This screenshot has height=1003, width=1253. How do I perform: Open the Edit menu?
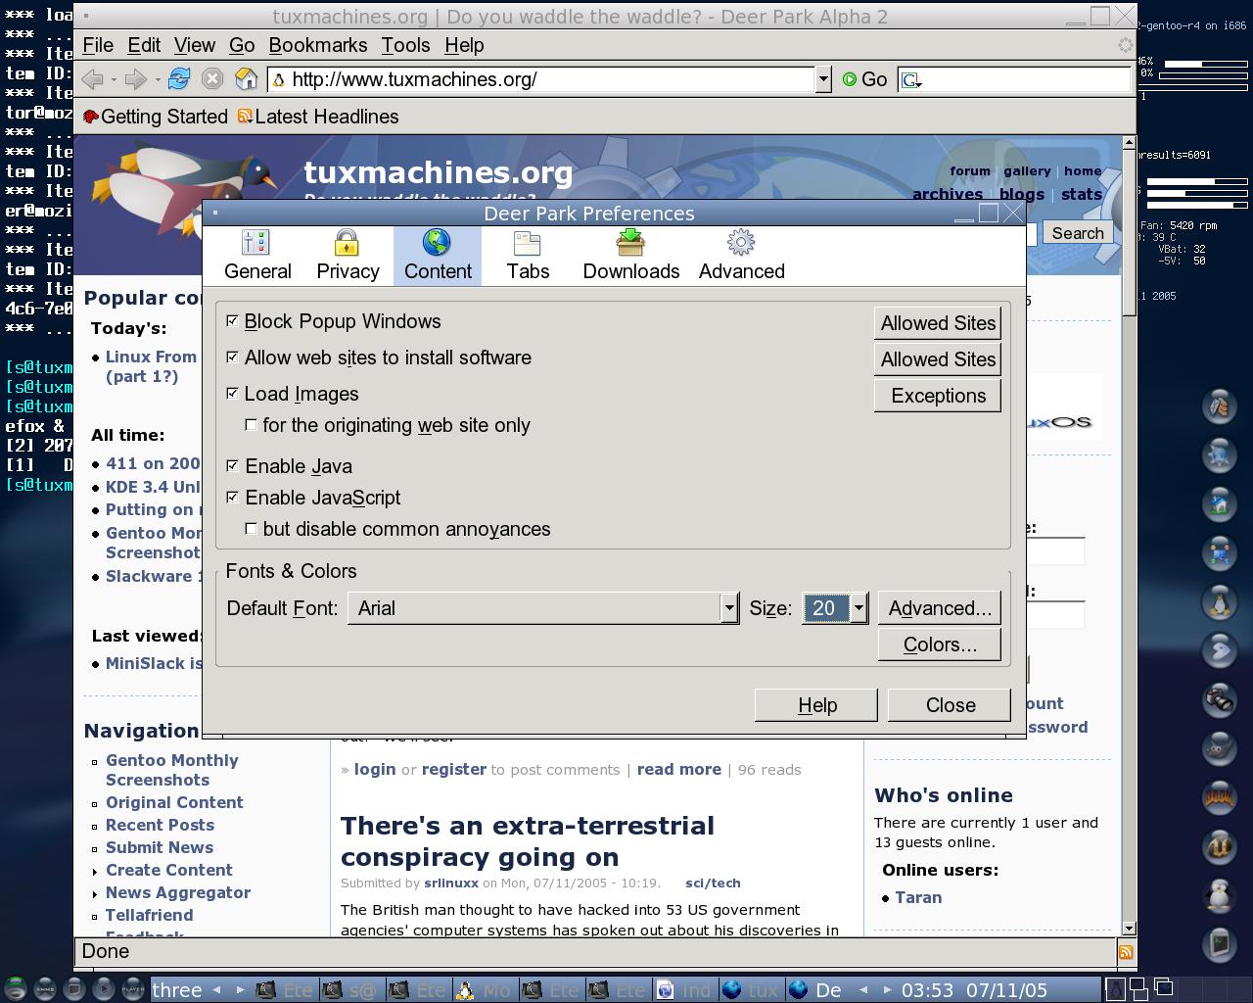[x=144, y=45]
